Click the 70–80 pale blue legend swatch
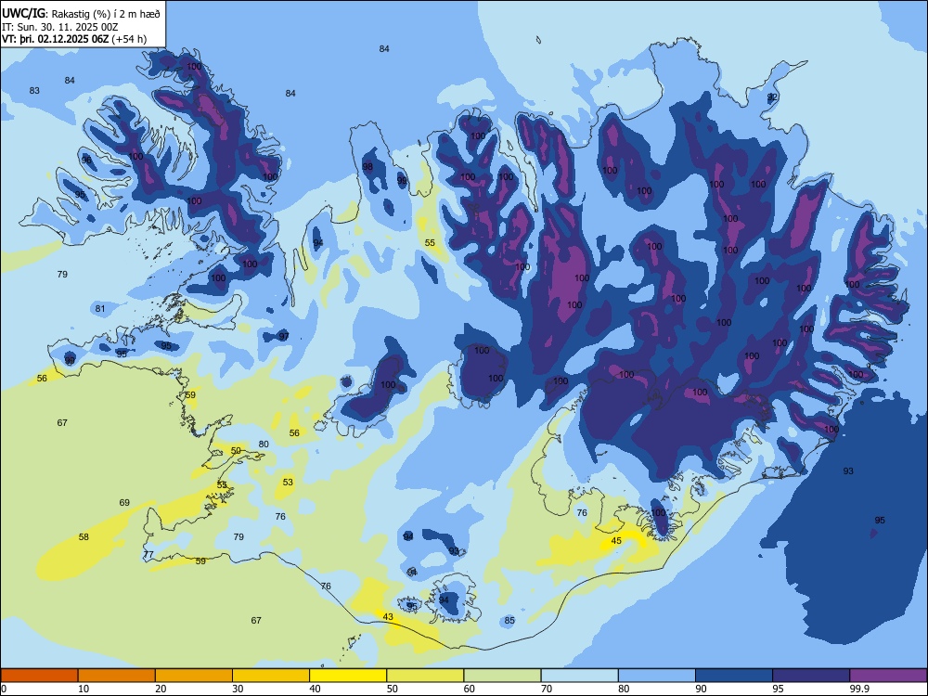 [x=579, y=676]
